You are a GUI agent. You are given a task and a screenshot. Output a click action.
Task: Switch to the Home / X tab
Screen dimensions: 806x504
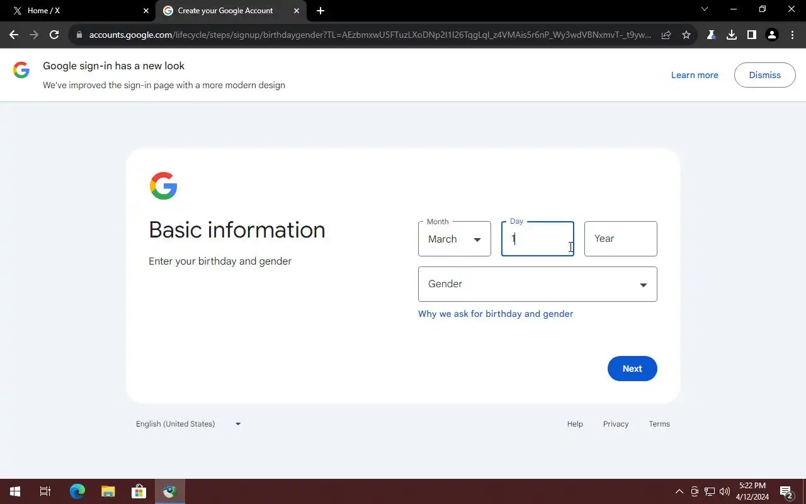79,11
